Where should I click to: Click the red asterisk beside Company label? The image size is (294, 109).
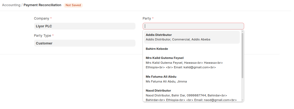pos(51,18)
